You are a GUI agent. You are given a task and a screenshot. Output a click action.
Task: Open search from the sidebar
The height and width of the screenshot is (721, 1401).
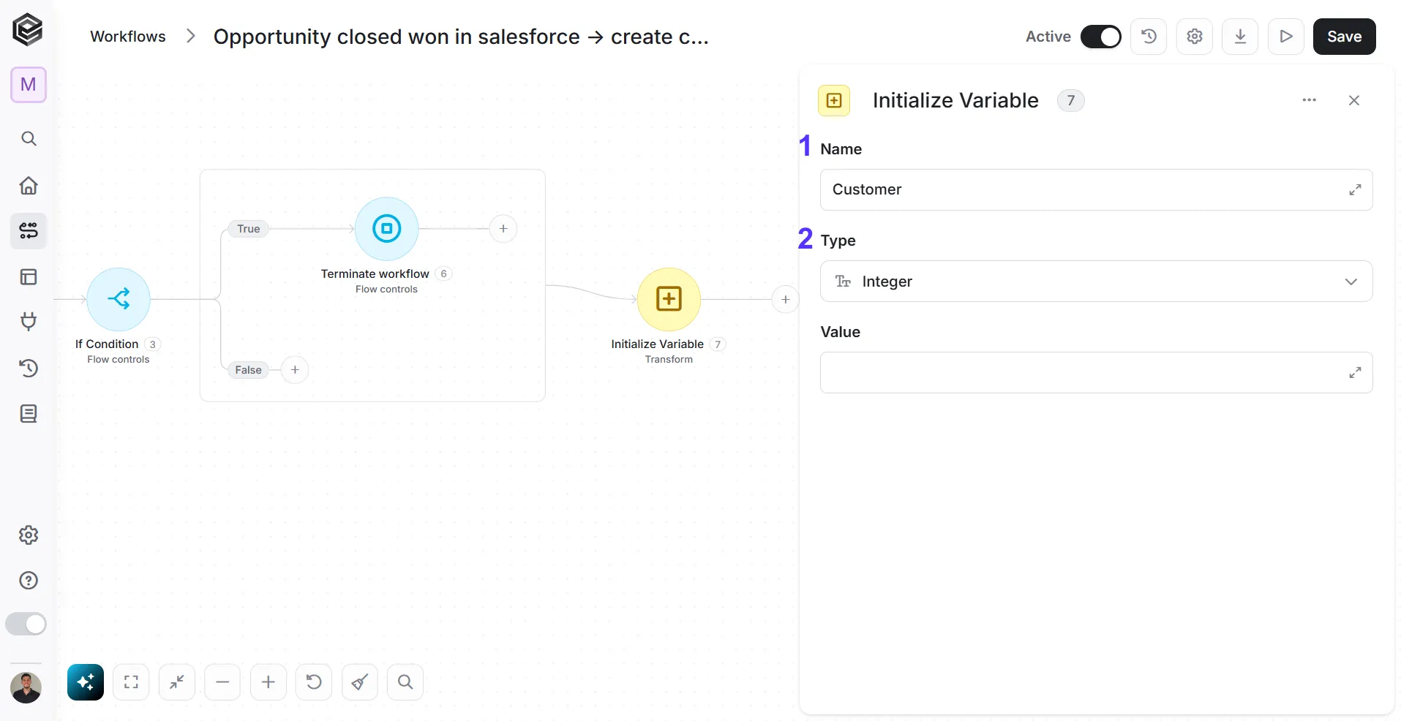coord(29,138)
